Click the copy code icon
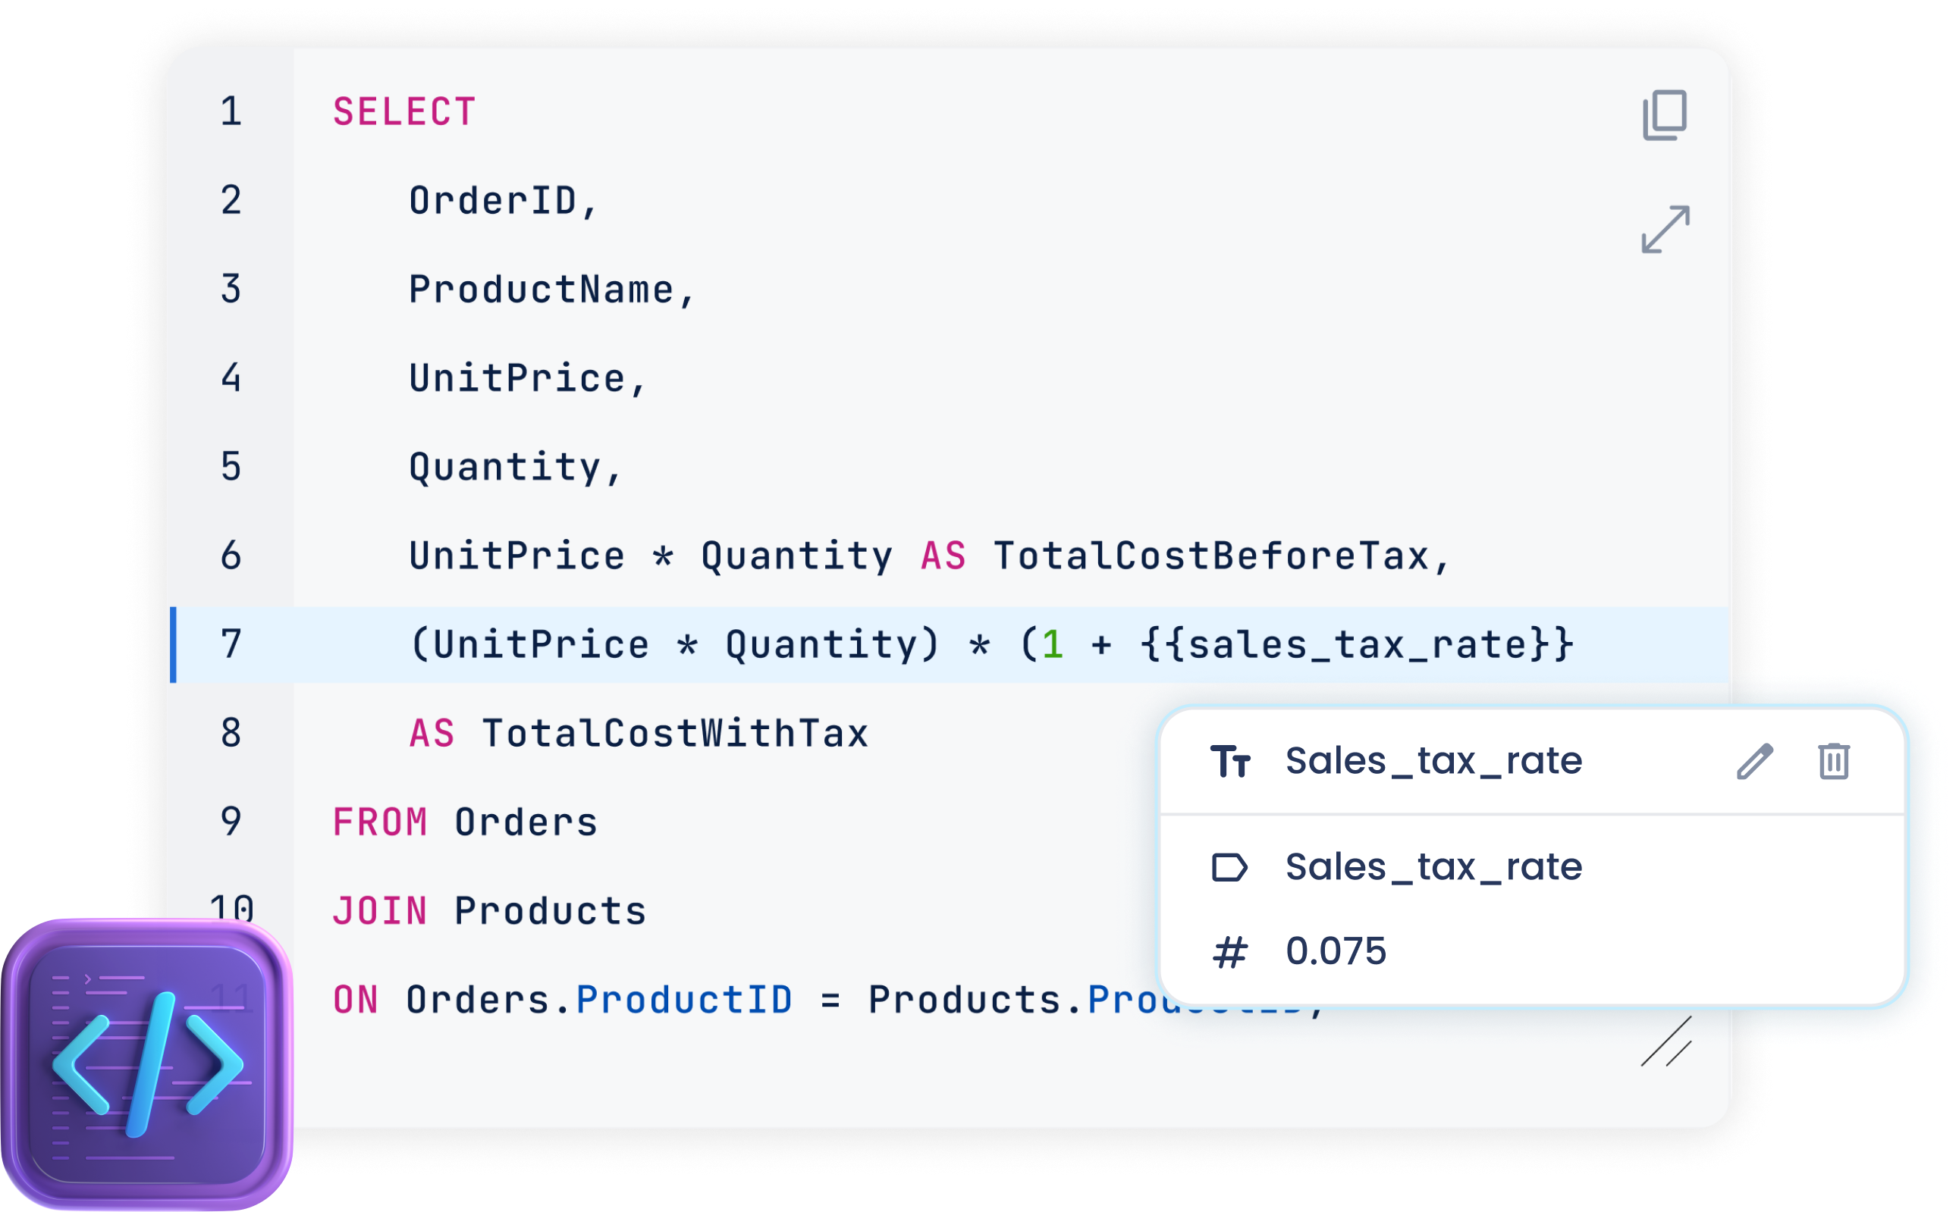Image resolution: width=1959 pixels, height=1212 pixels. click(x=1665, y=115)
